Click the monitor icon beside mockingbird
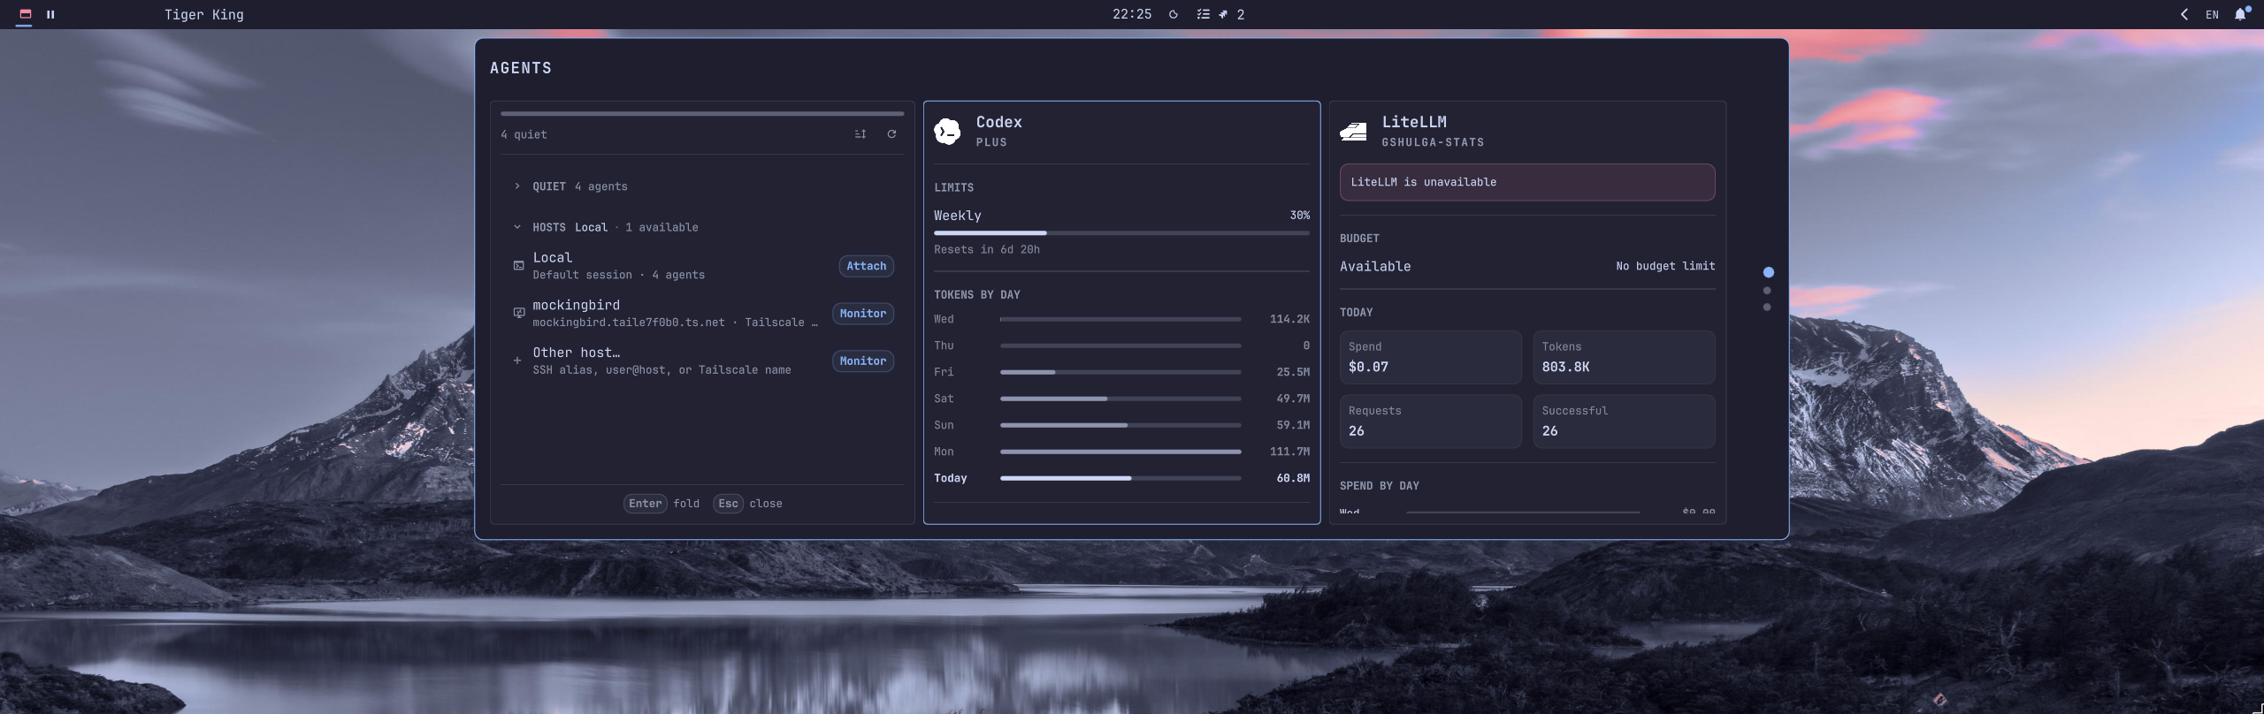The image size is (2264, 714). pyautogui.click(x=519, y=313)
